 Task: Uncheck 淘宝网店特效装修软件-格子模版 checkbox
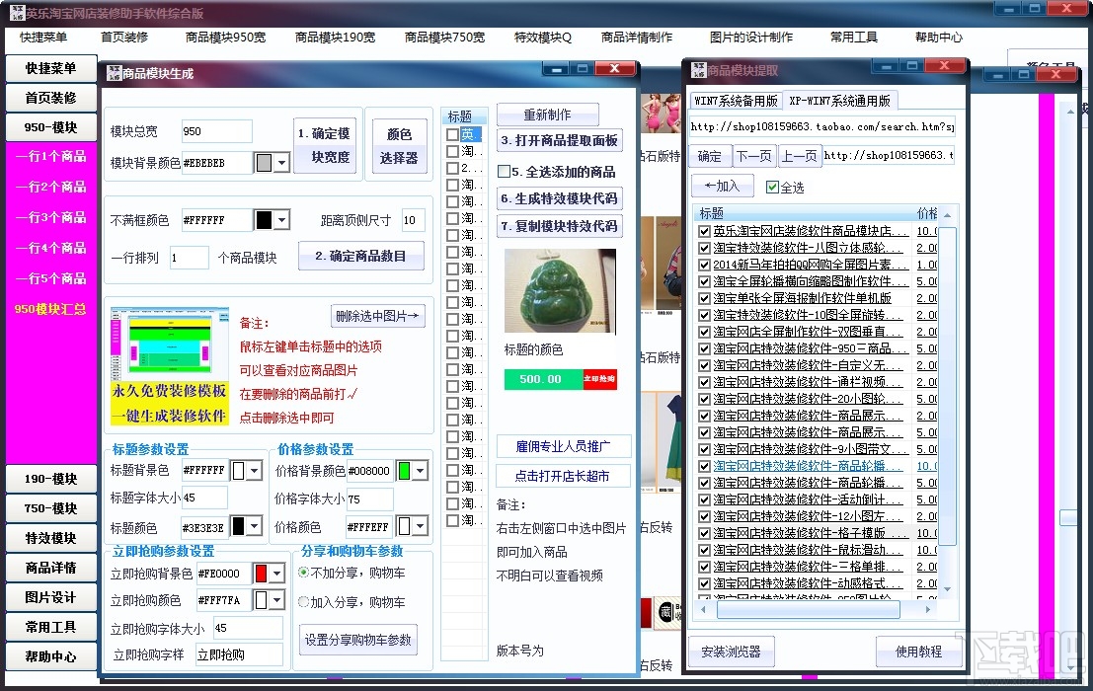tap(704, 533)
